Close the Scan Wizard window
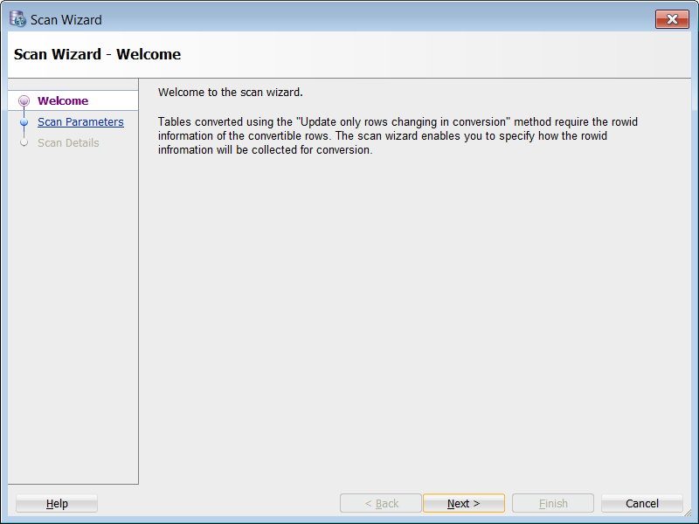The height and width of the screenshot is (524, 699). [x=672, y=19]
